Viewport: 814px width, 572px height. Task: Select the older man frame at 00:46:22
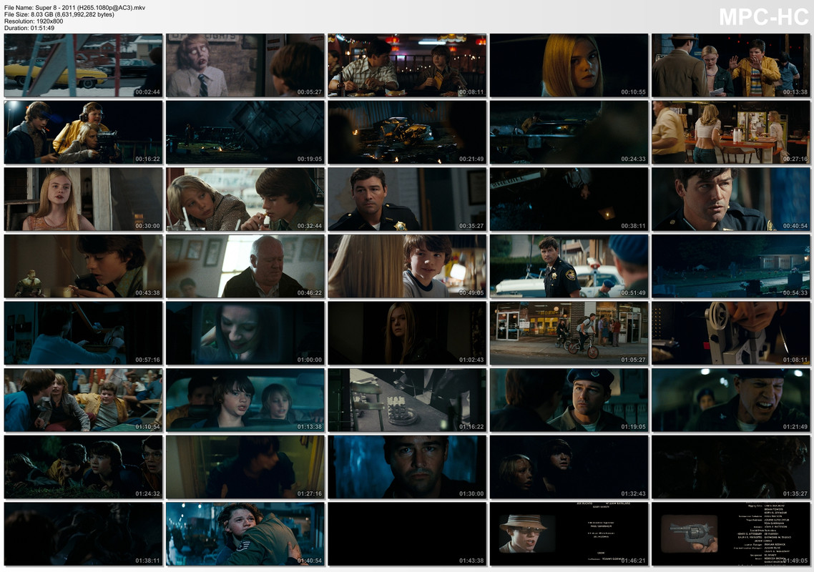245,266
